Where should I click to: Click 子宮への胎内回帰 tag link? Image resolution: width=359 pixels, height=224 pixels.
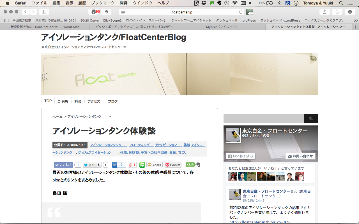pyautogui.click(x=154, y=153)
